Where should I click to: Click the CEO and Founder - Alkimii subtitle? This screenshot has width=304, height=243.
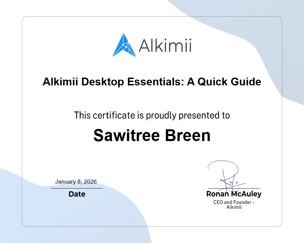pos(233,205)
